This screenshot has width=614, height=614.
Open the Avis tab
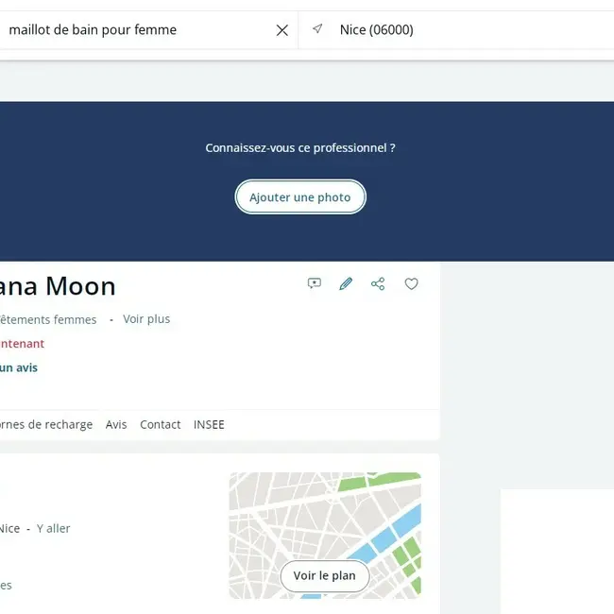(x=116, y=424)
